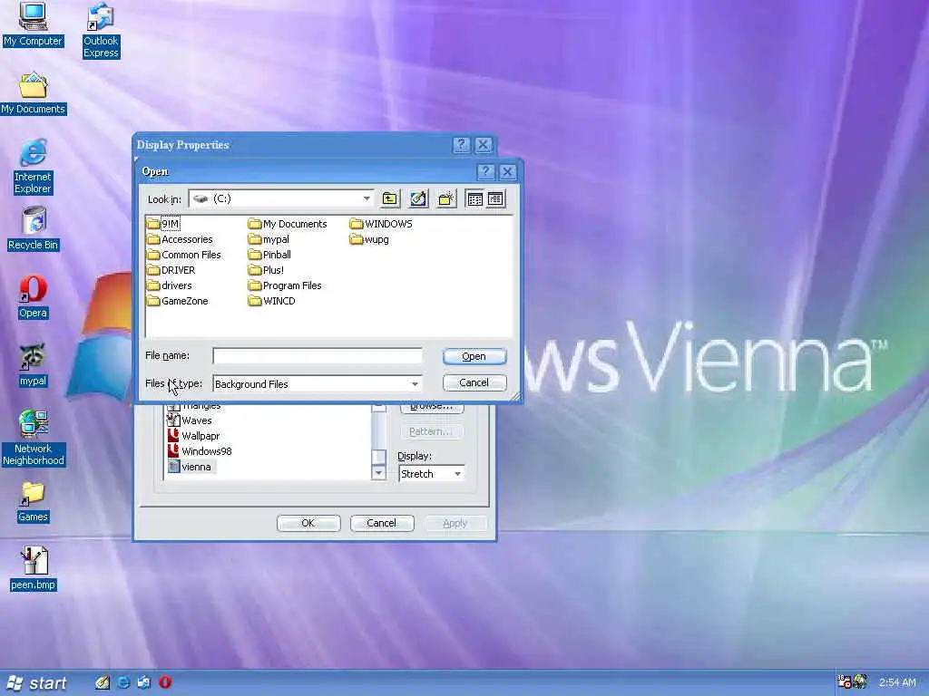Select the Common Files folder
This screenshot has height=696, width=929.
tap(184, 255)
